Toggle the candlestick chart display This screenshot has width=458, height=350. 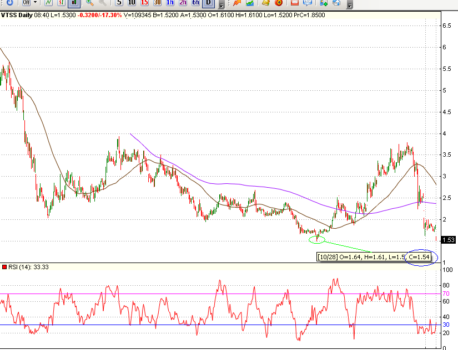pyautogui.click(x=73, y=3)
